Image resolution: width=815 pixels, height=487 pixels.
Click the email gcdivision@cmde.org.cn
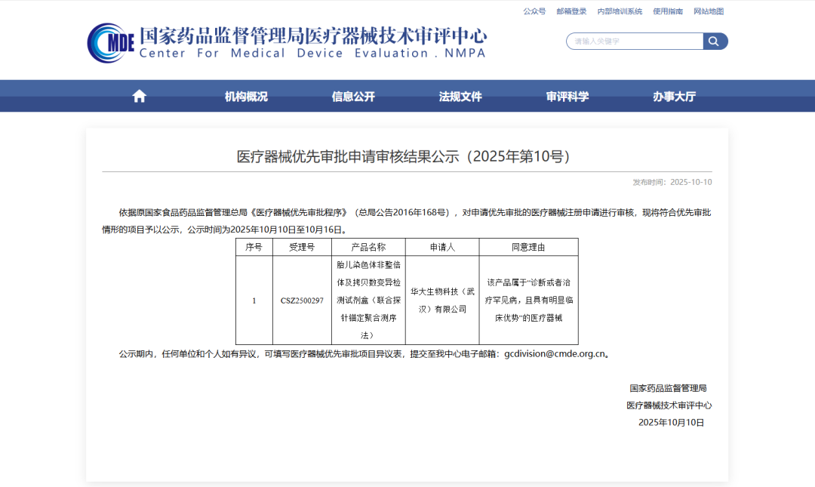(555, 354)
